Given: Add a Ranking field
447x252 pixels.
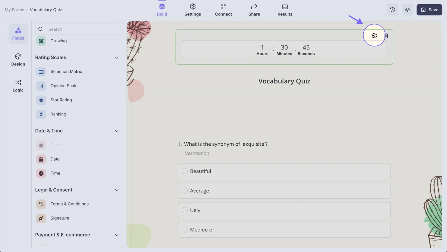Looking at the screenshot, I should (58, 114).
